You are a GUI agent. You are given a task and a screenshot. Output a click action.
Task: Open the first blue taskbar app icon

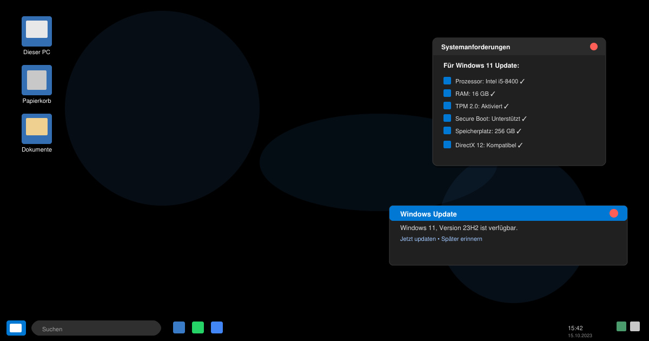click(x=179, y=327)
